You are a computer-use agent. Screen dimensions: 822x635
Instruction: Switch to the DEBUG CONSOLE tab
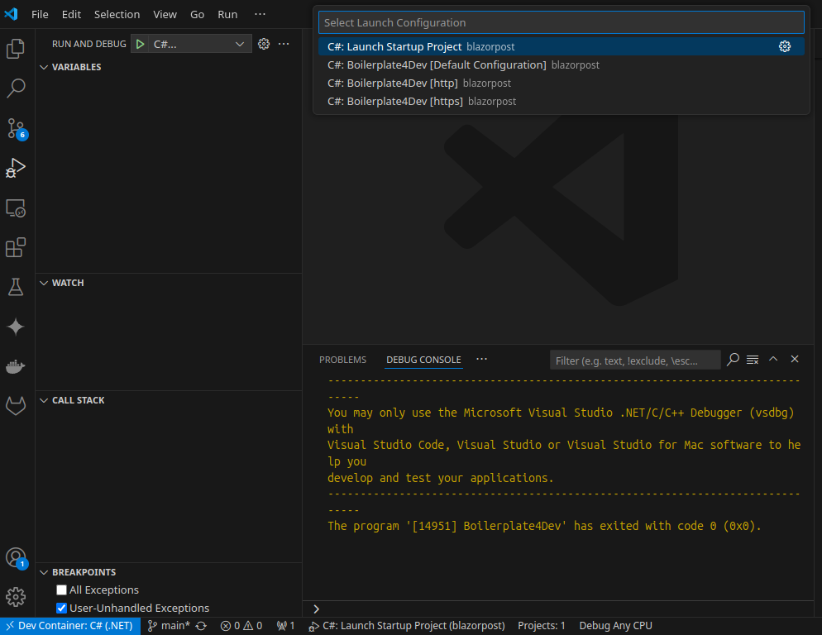[423, 360]
